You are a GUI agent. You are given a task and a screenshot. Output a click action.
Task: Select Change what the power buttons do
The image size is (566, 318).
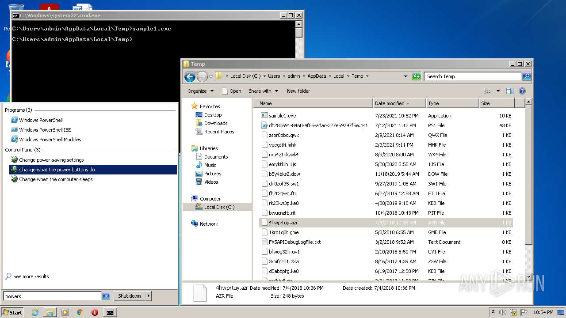click(x=93, y=170)
